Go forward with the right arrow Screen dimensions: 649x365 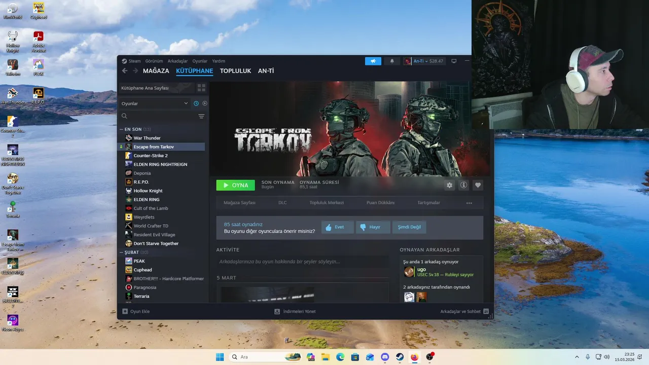pos(135,71)
